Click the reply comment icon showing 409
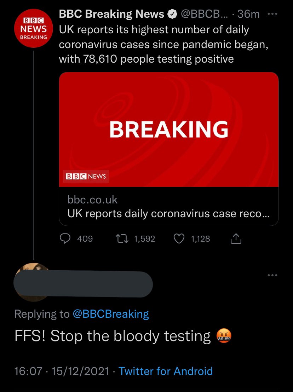Viewport: 293px width, 392px height. (65, 239)
